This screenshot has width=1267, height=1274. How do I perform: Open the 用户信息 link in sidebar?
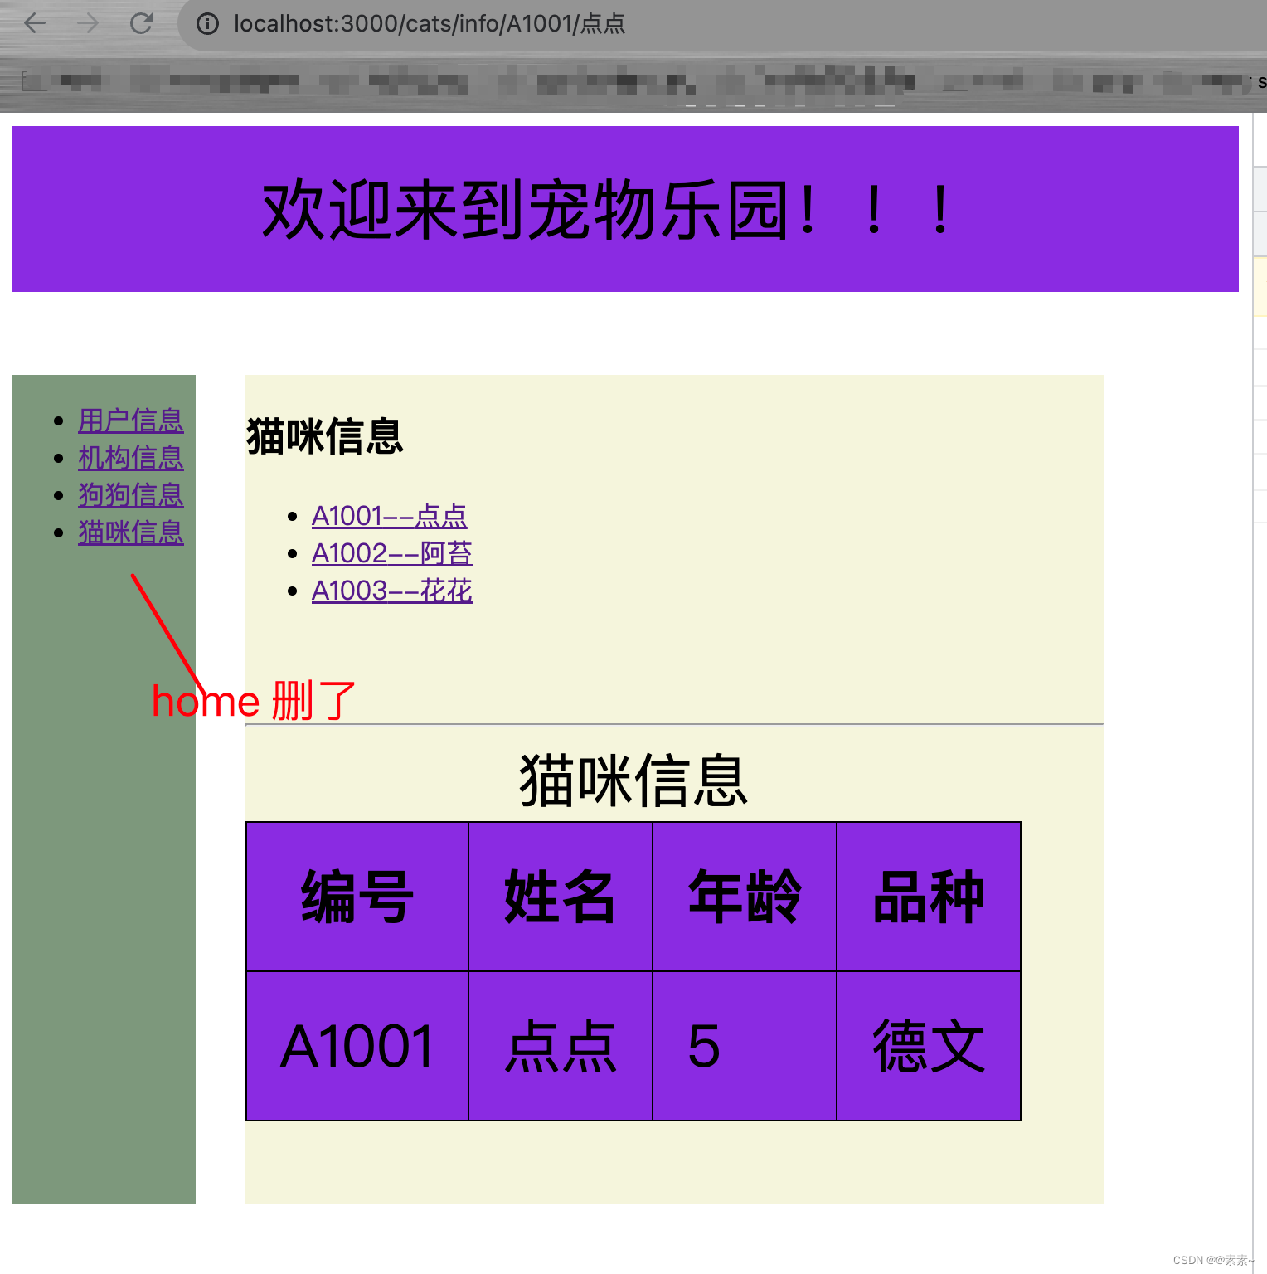[x=130, y=421]
